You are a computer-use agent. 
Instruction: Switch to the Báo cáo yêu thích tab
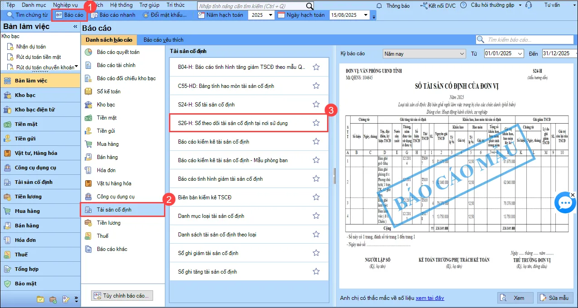[x=163, y=40]
